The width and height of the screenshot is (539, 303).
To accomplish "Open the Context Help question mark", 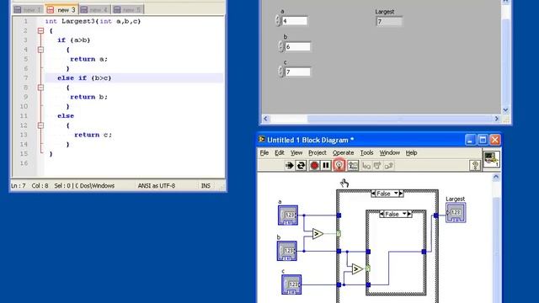I will (x=475, y=166).
